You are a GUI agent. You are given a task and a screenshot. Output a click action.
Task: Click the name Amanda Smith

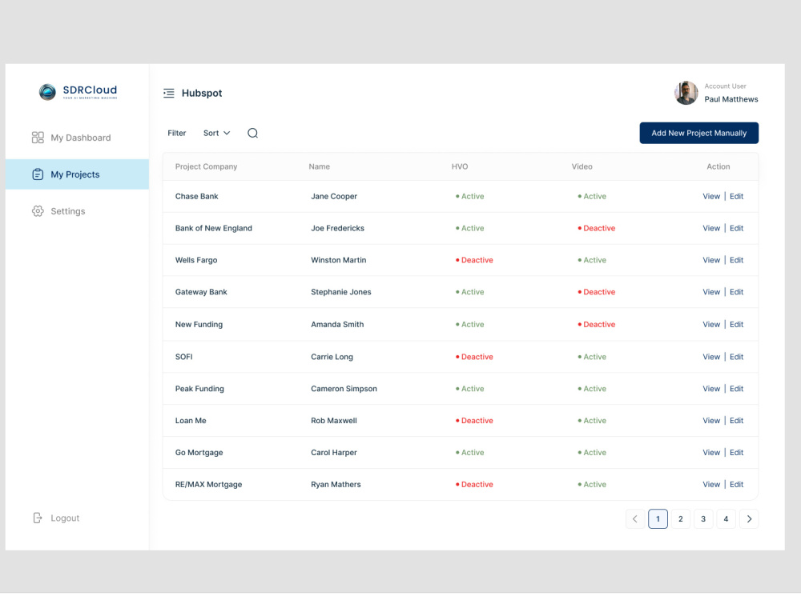(337, 325)
